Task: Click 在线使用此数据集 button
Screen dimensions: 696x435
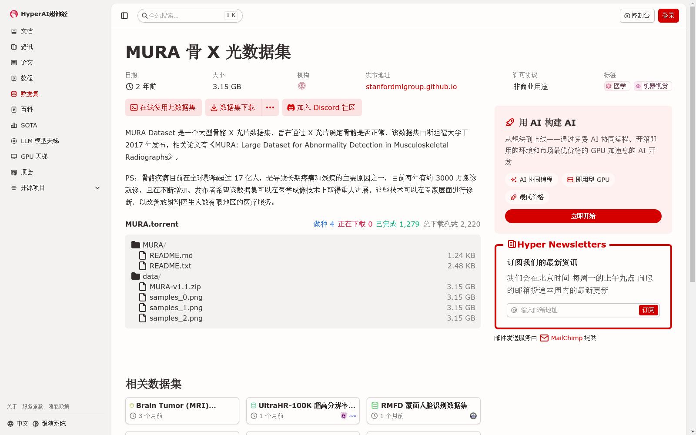Action: point(163,107)
